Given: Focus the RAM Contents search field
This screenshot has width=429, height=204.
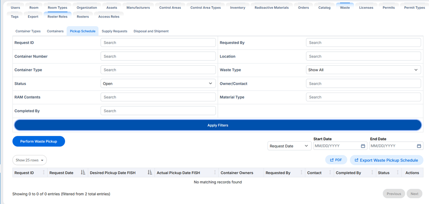Looking at the screenshot, I should (x=158, y=97).
